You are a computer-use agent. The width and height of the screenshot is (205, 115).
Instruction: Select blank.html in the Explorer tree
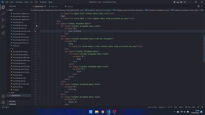[x=19, y=96]
